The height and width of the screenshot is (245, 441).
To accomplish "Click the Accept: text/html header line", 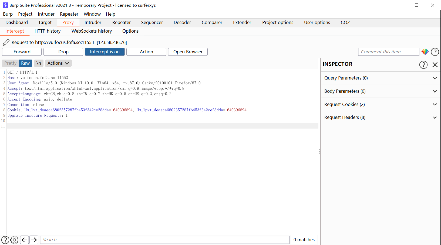I will (96, 88).
